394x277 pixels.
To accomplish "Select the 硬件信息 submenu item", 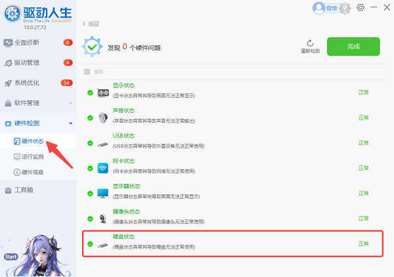I will click(x=38, y=172).
